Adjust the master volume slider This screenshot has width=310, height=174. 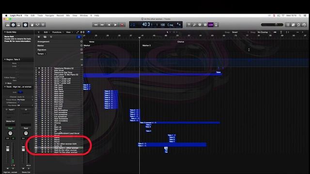[x=272, y=25]
